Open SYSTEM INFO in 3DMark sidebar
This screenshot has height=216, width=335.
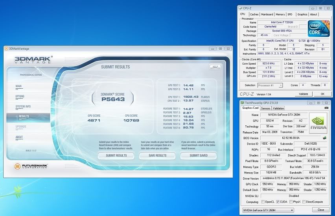click(x=23, y=106)
